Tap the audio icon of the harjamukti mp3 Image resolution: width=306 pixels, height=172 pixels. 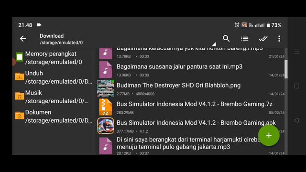[106, 146]
